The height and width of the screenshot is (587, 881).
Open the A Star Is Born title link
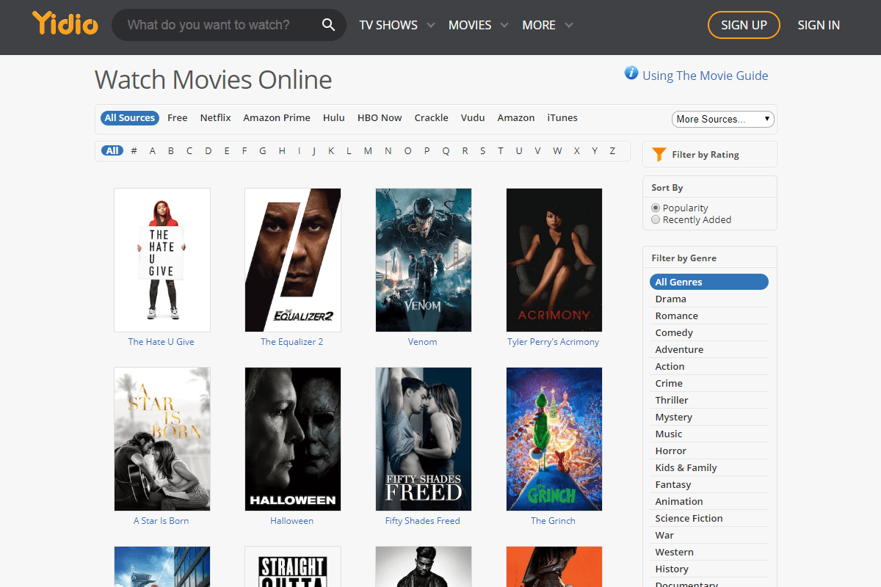pyautogui.click(x=161, y=521)
